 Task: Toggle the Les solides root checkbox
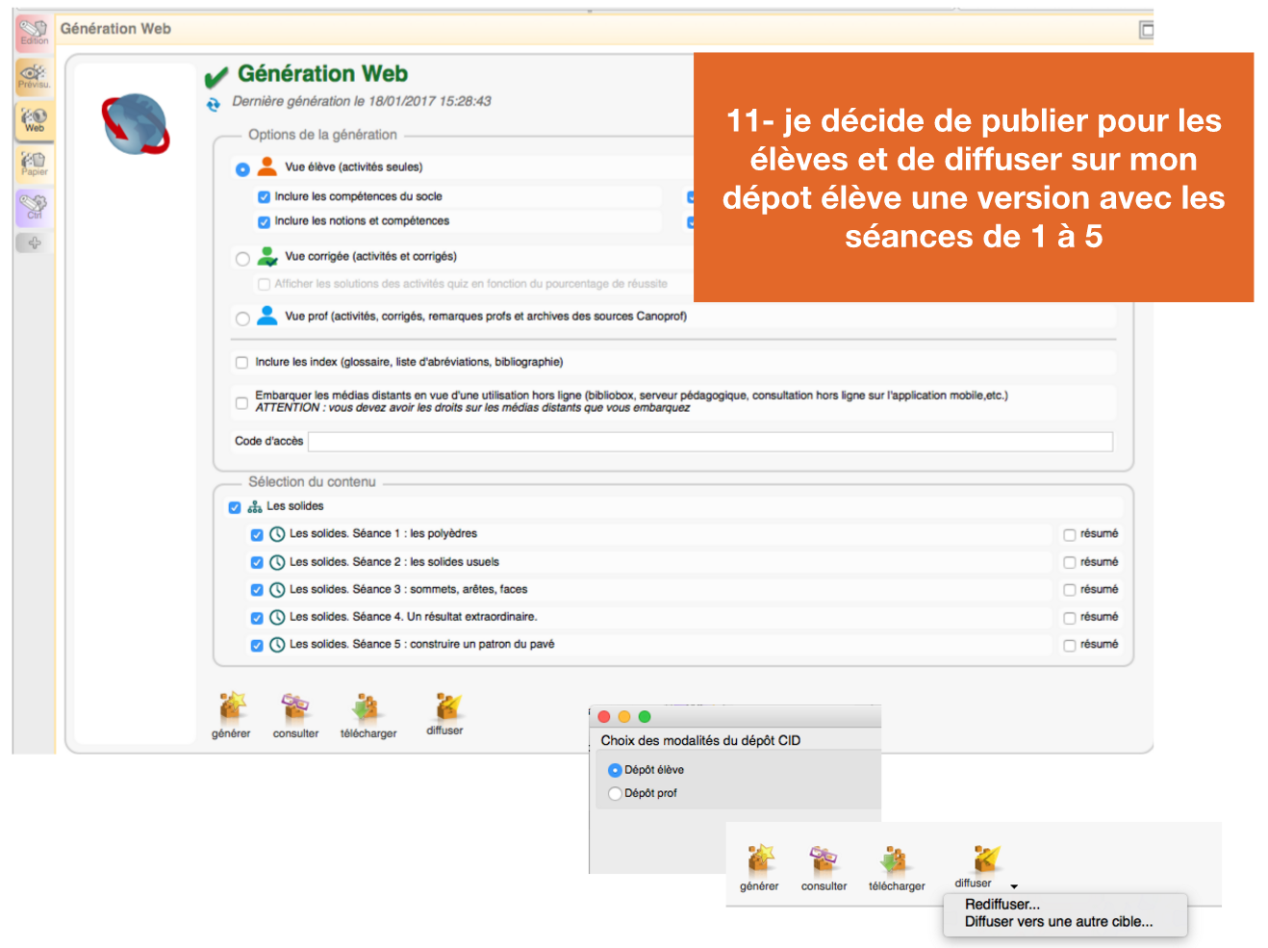(x=235, y=507)
